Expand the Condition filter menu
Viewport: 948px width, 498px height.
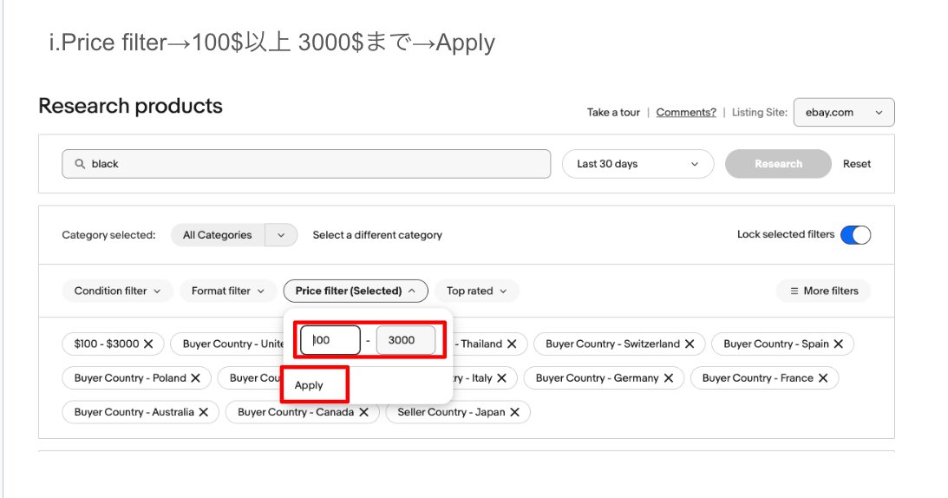tap(117, 292)
